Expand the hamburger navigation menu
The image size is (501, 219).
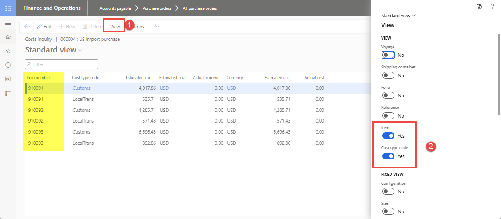click(8, 23)
